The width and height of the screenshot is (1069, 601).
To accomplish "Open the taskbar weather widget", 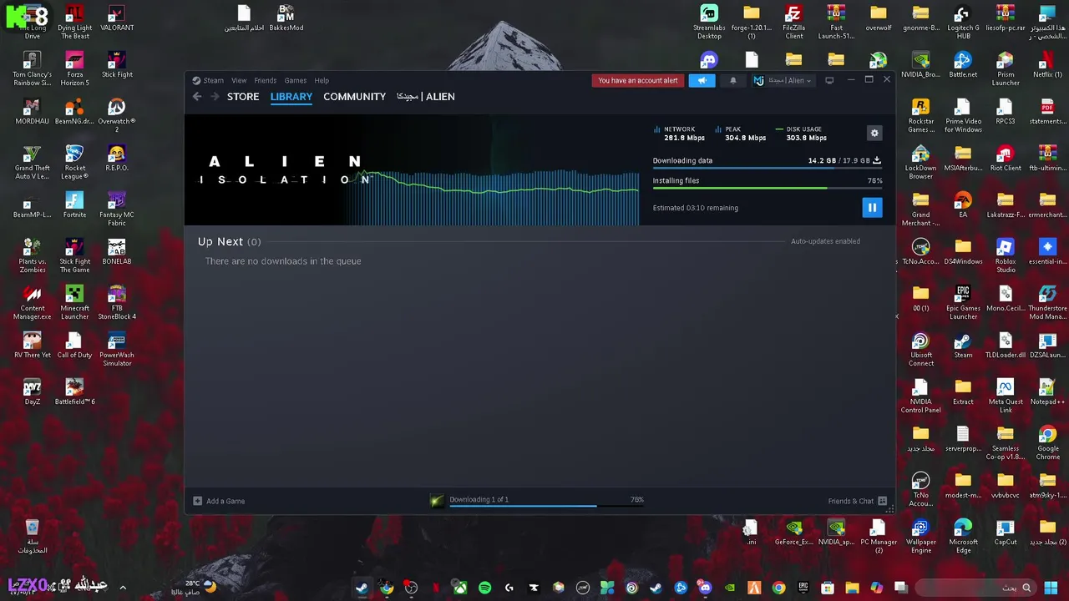I will coord(193,588).
